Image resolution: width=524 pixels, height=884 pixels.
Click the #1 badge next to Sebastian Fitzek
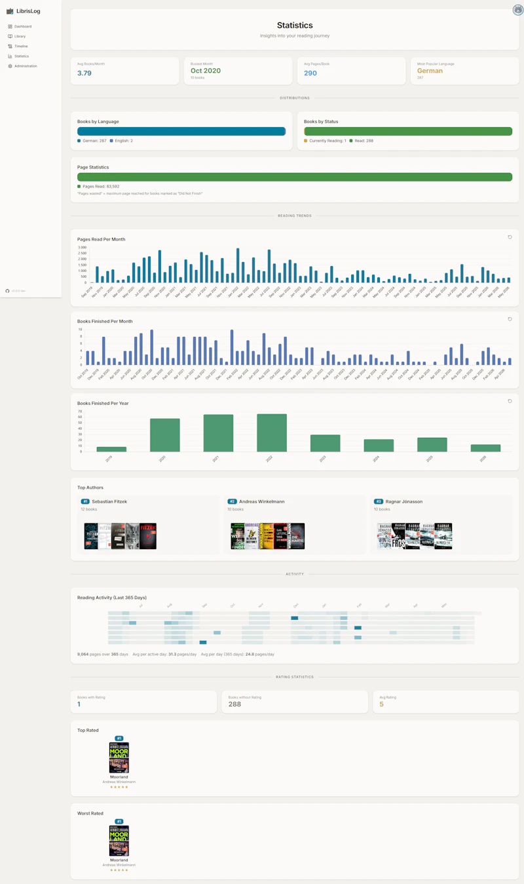coord(85,501)
